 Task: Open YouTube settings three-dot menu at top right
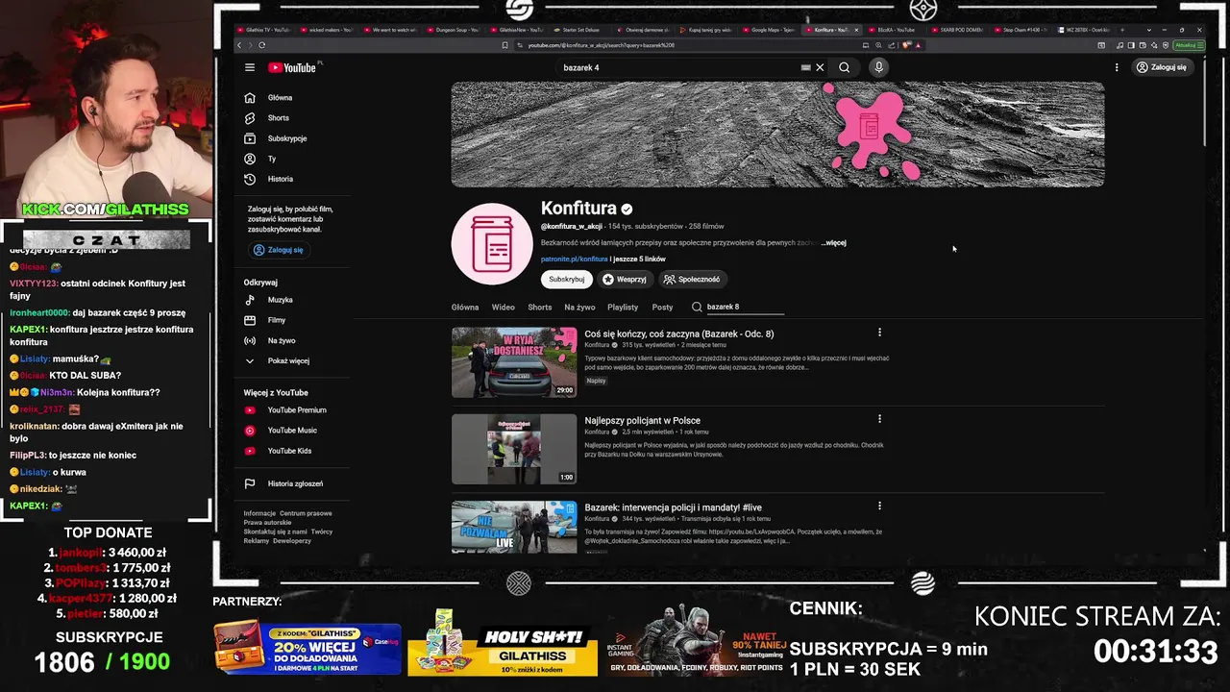tap(1117, 67)
